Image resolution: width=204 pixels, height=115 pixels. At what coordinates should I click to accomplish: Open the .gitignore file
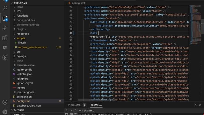coord(22,79)
